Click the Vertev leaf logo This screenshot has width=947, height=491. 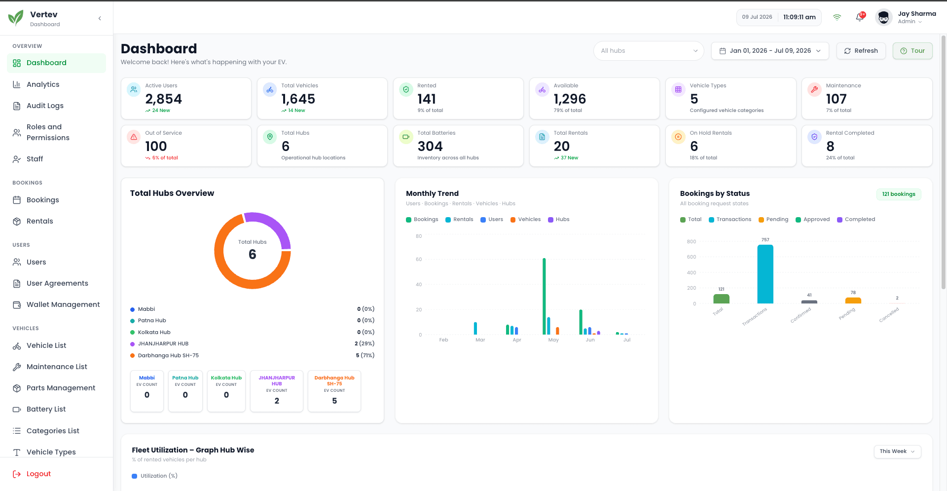pos(16,18)
